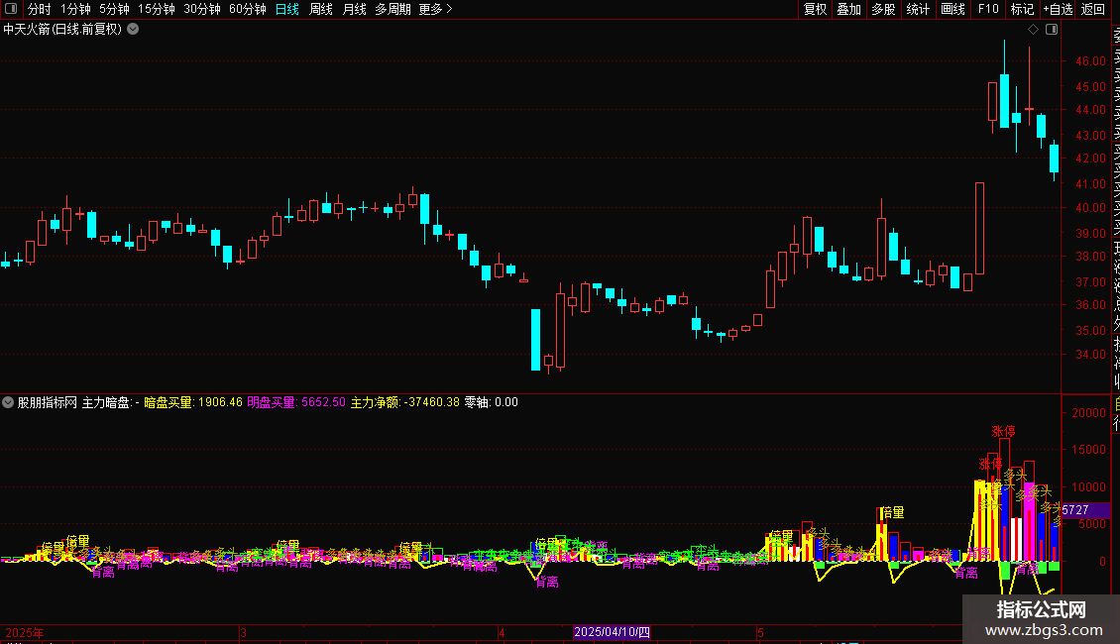1120x644 pixels.
Task: Open the 多周期 multi-period view
Action: (x=392, y=9)
